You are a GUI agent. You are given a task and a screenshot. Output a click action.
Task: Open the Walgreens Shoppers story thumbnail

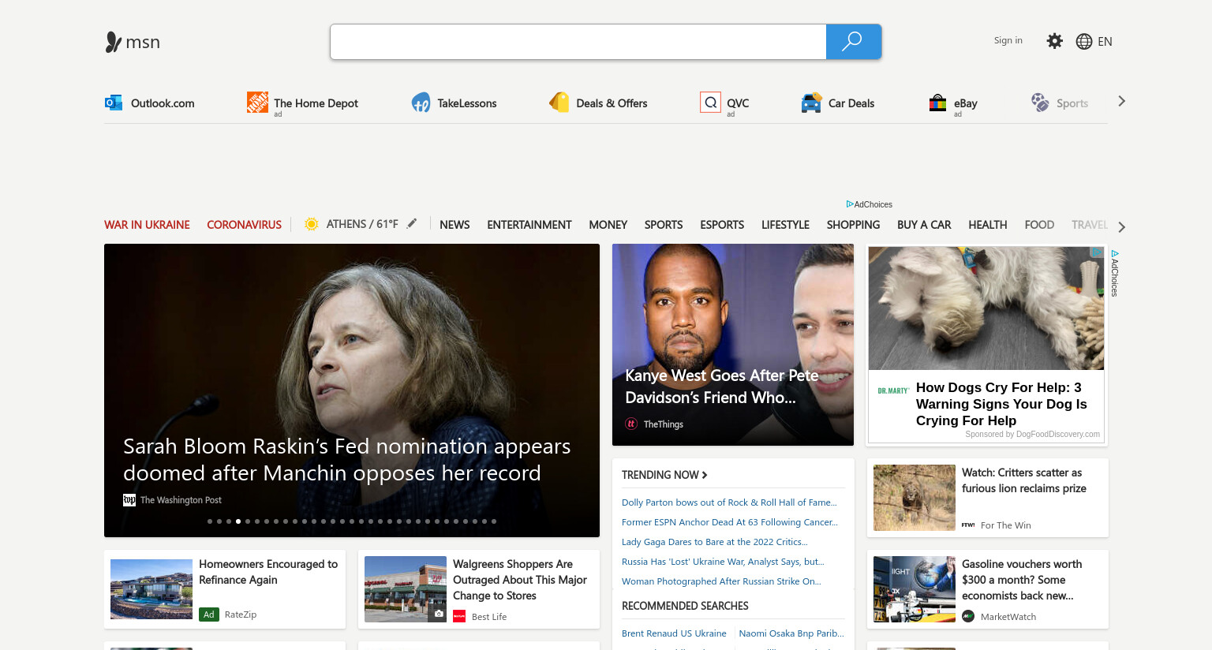[x=406, y=589]
